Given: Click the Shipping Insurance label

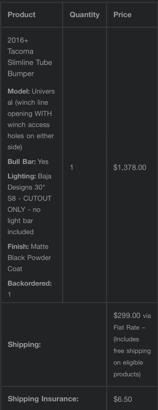Looking at the screenshot, I should [x=43, y=399].
